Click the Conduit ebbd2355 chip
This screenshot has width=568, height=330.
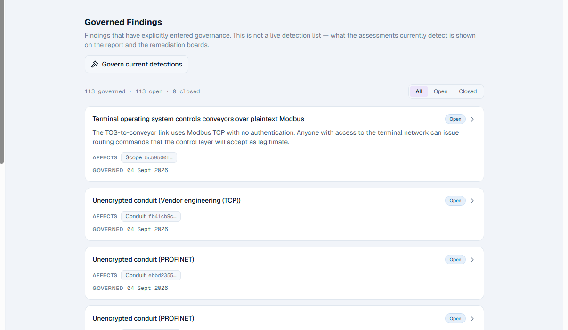coord(151,275)
